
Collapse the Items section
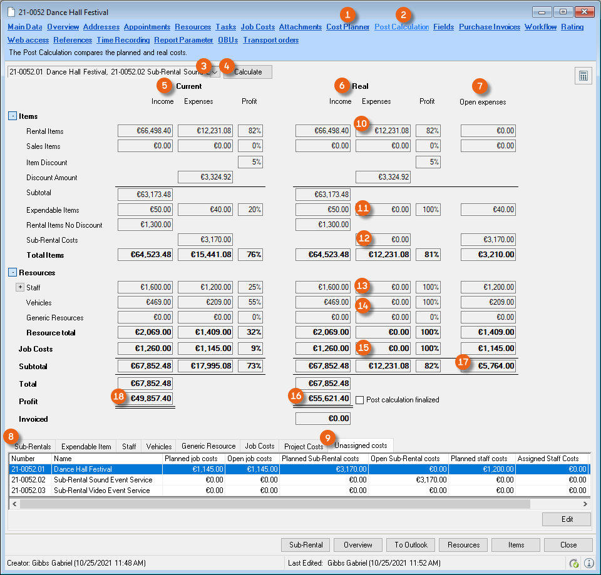[13, 116]
